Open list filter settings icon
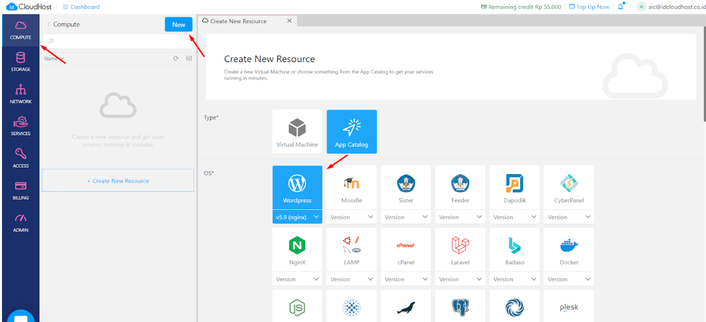706x322 pixels. point(189,58)
